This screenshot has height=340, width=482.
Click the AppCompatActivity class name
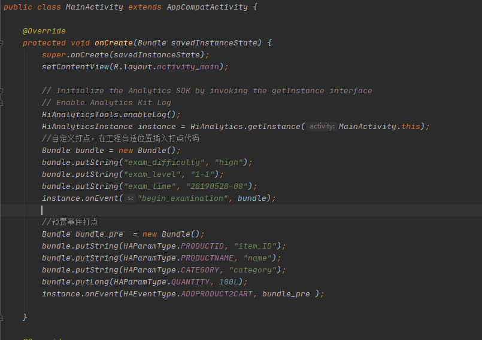click(207, 7)
